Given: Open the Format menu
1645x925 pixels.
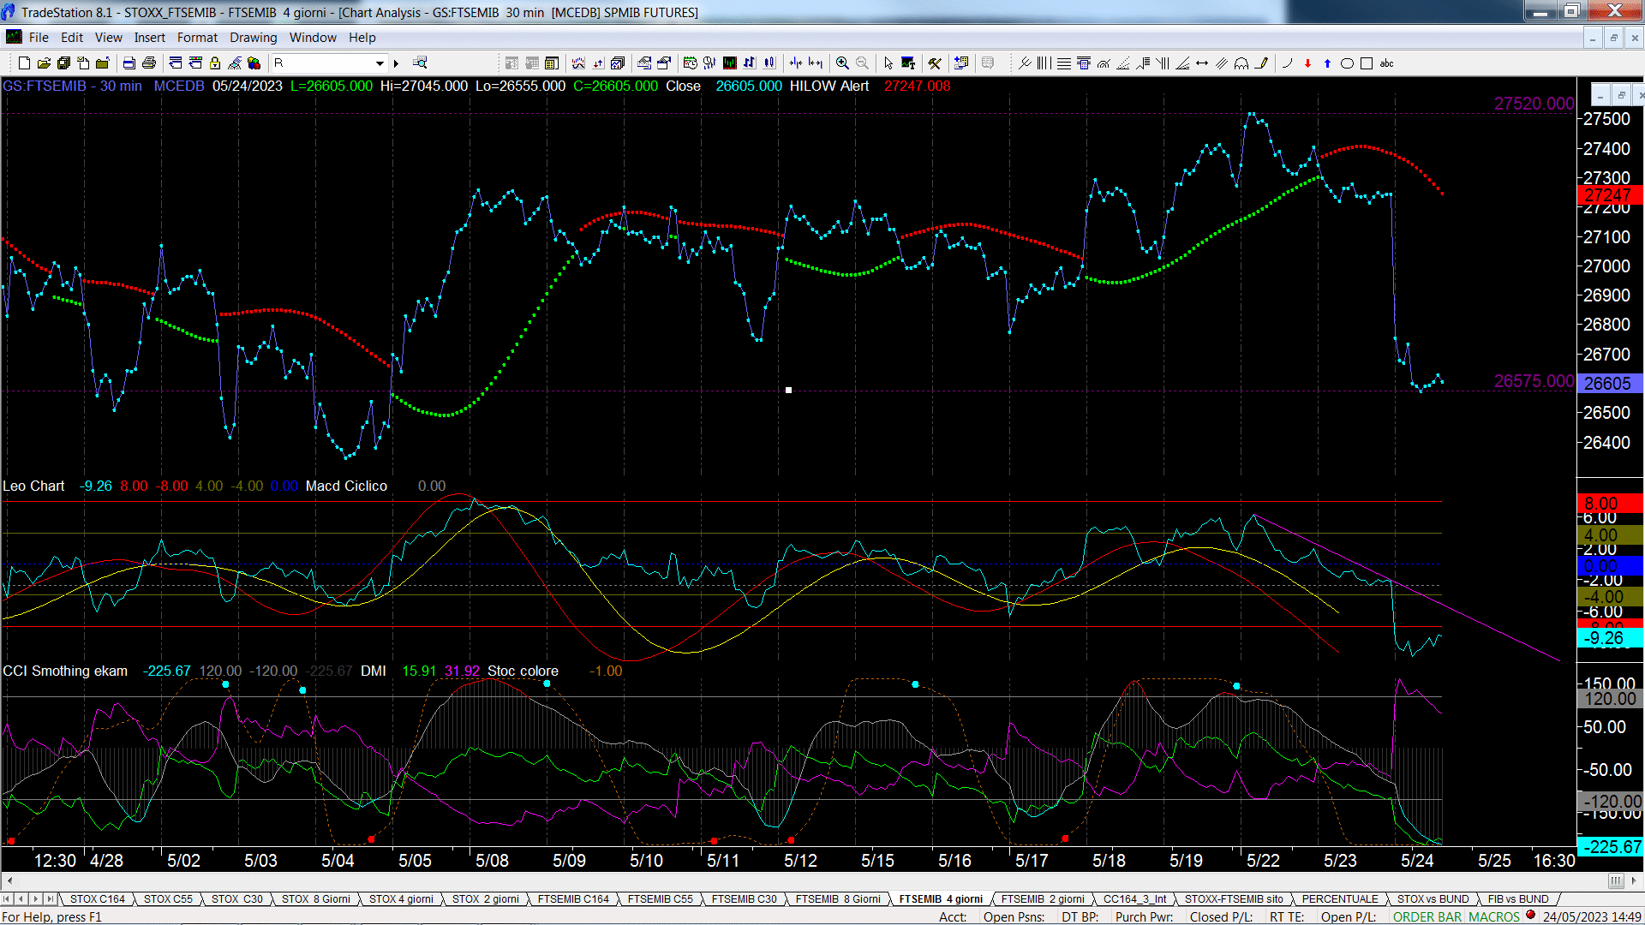Looking at the screenshot, I should [197, 38].
